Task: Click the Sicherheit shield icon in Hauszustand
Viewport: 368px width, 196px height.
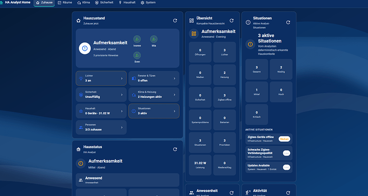Action: (81, 95)
